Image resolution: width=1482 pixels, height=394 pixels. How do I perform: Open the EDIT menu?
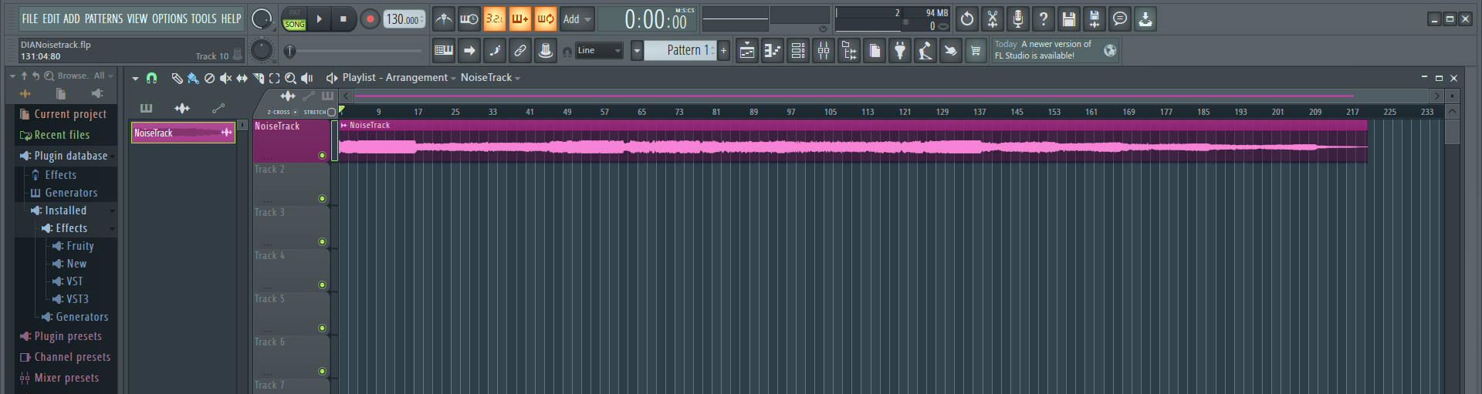tap(51, 19)
